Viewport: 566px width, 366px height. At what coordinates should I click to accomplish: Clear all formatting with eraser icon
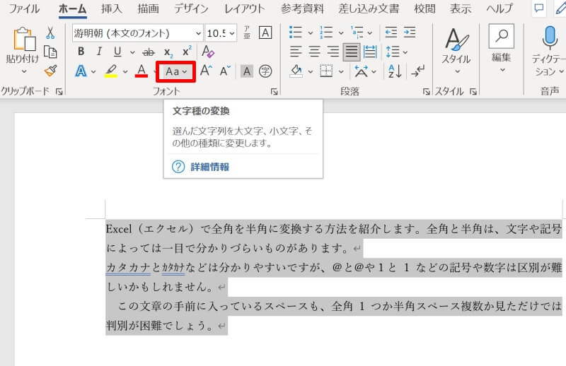pyautogui.click(x=208, y=51)
